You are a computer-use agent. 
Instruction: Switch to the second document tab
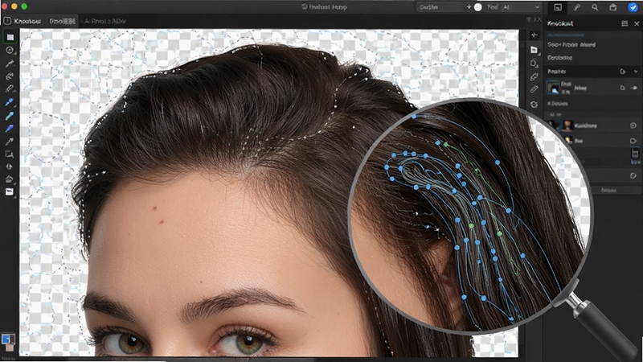coord(63,21)
